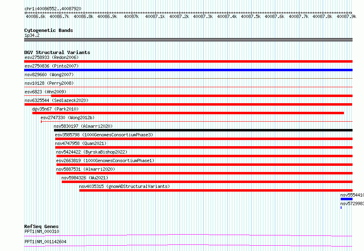Click the 40087.2k ruler tick label
The image size is (364, 251).
pyautogui.click(x=179, y=16)
